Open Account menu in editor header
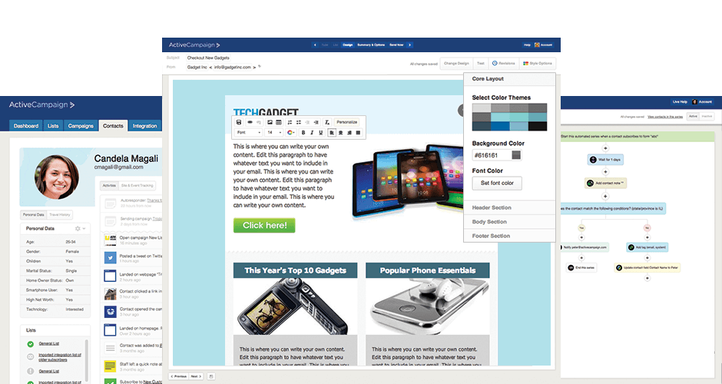 (x=544, y=45)
